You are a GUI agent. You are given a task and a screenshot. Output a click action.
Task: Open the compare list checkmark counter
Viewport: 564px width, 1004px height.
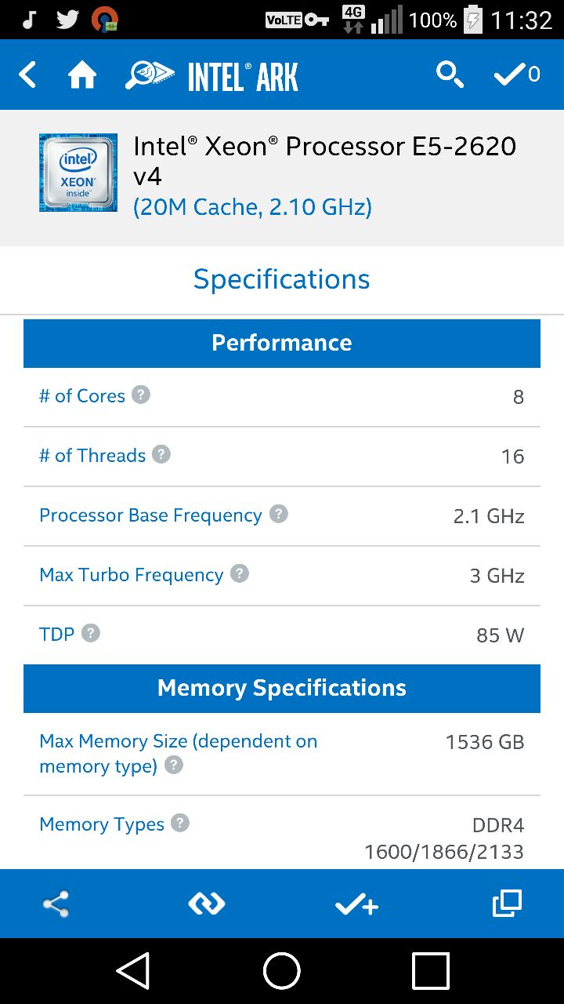(517, 75)
